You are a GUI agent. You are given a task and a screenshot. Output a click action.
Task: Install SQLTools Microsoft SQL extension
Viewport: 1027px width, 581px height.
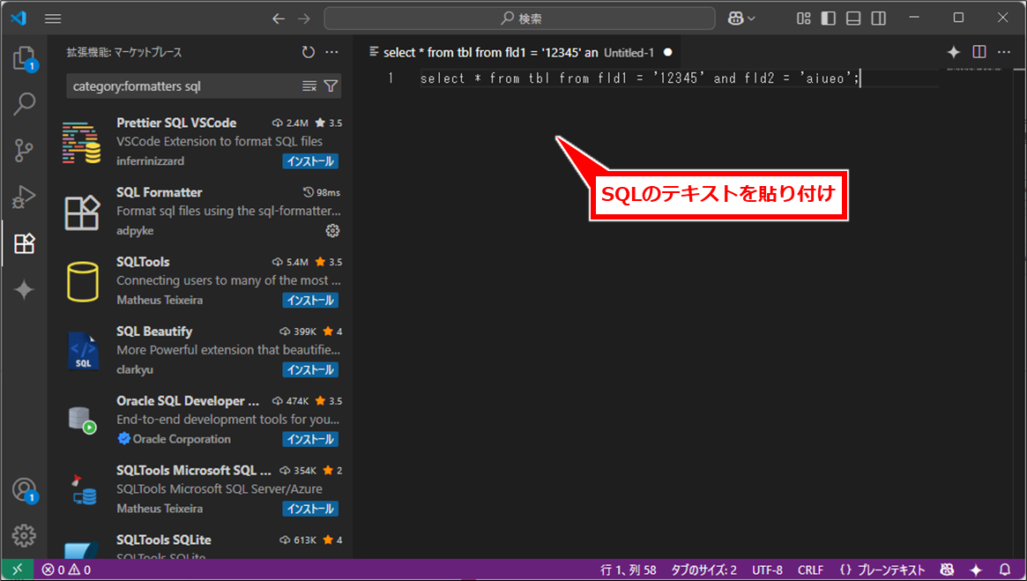pos(310,509)
